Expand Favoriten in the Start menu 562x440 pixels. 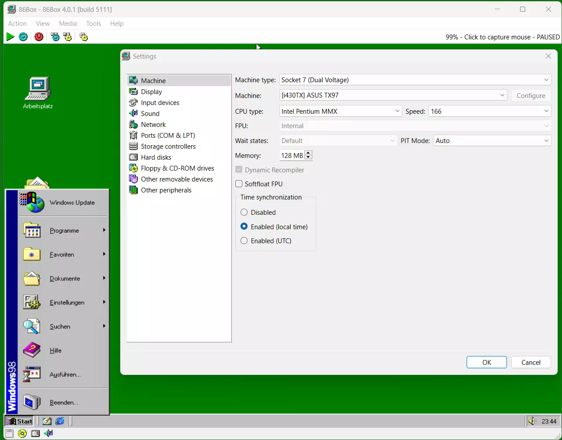(x=63, y=254)
